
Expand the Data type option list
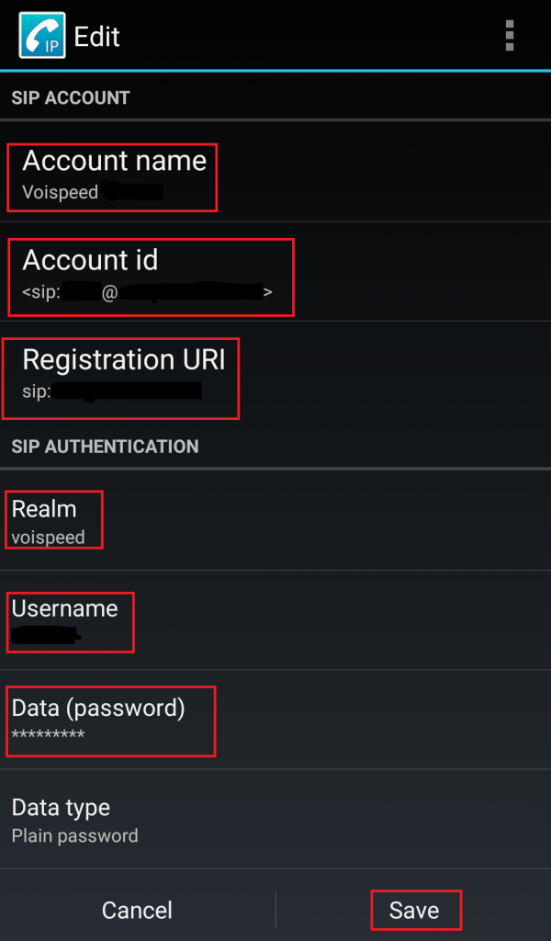point(275,819)
